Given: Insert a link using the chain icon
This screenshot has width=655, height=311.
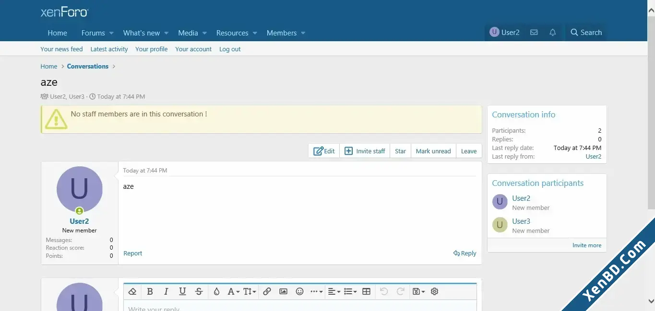Looking at the screenshot, I should (x=267, y=291).
